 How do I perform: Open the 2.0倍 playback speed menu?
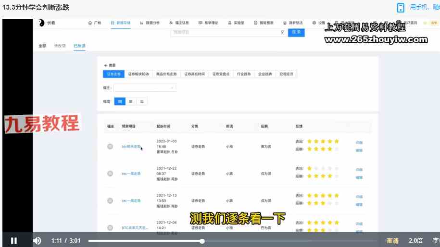(x=415, y=241)
